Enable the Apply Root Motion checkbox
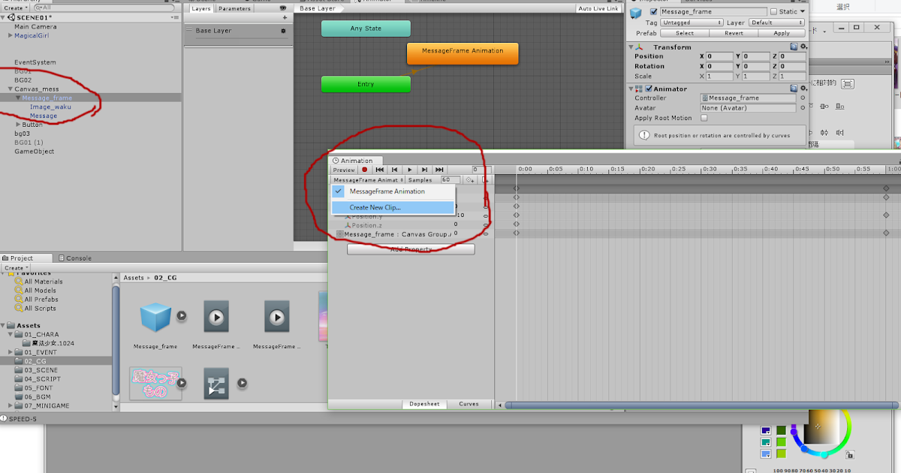901x473 pixels. click(703, 118)
